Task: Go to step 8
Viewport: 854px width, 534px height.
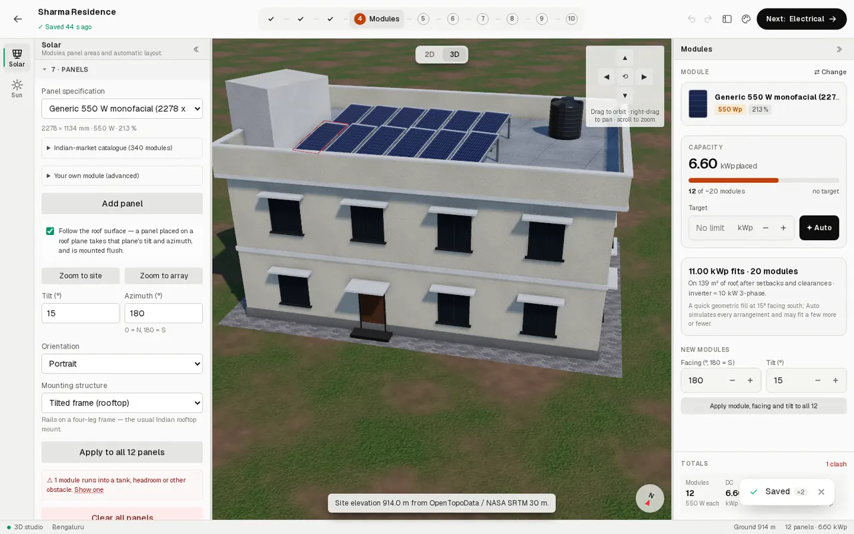Action: [512, 19]
